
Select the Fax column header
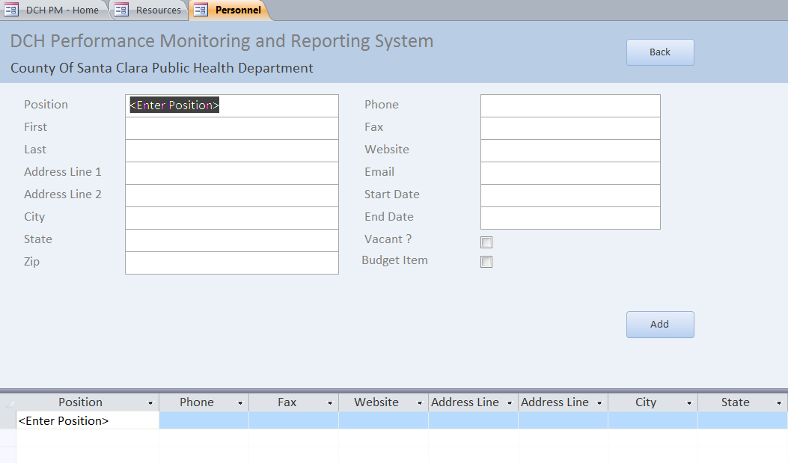287,402
